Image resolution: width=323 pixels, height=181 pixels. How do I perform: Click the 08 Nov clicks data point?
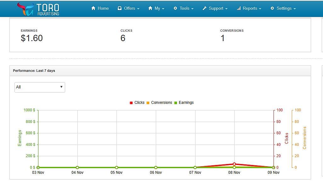pyautogui.click(x=234, y=164)
